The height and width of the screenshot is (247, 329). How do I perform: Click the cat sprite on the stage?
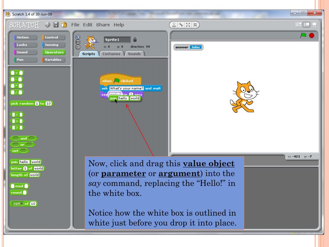point(244,97)
